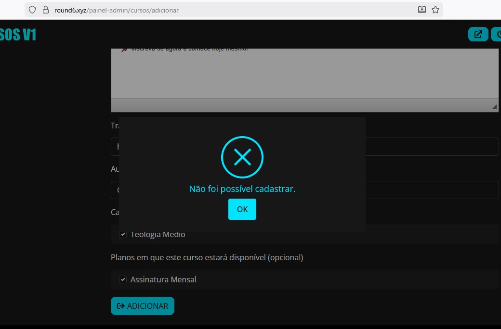Click the 'Não foi possível cadastrar' message
The image size is (501, 329).
[242, 189]
